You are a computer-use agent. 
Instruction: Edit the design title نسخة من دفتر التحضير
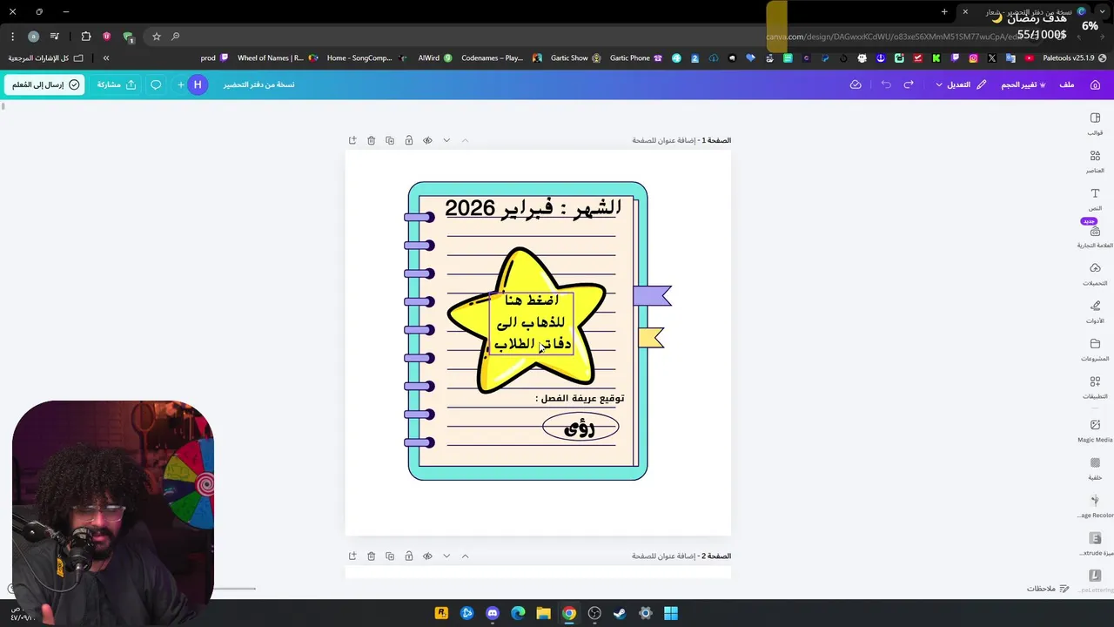click(x=258, y=84)
